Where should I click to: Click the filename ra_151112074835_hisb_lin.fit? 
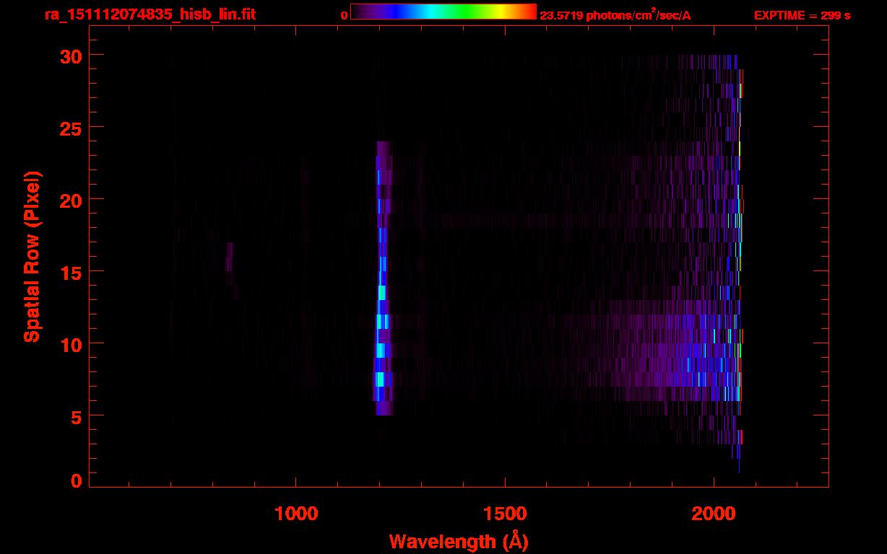pos(150,14)
